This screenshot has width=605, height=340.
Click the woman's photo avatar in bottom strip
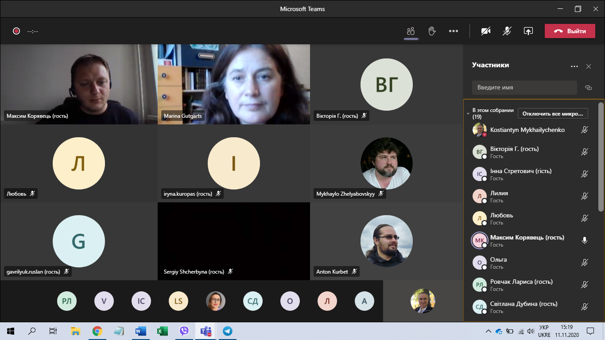216,301
